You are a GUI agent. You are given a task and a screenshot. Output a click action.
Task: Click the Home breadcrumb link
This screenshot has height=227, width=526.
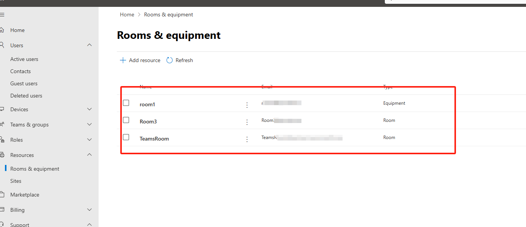point(127,14)
